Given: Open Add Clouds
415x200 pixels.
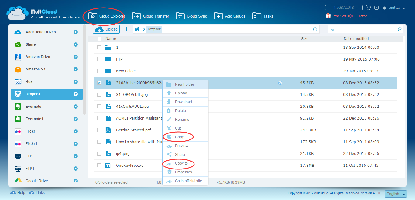Looking at the screenshot, I should [x=230, y=16].
